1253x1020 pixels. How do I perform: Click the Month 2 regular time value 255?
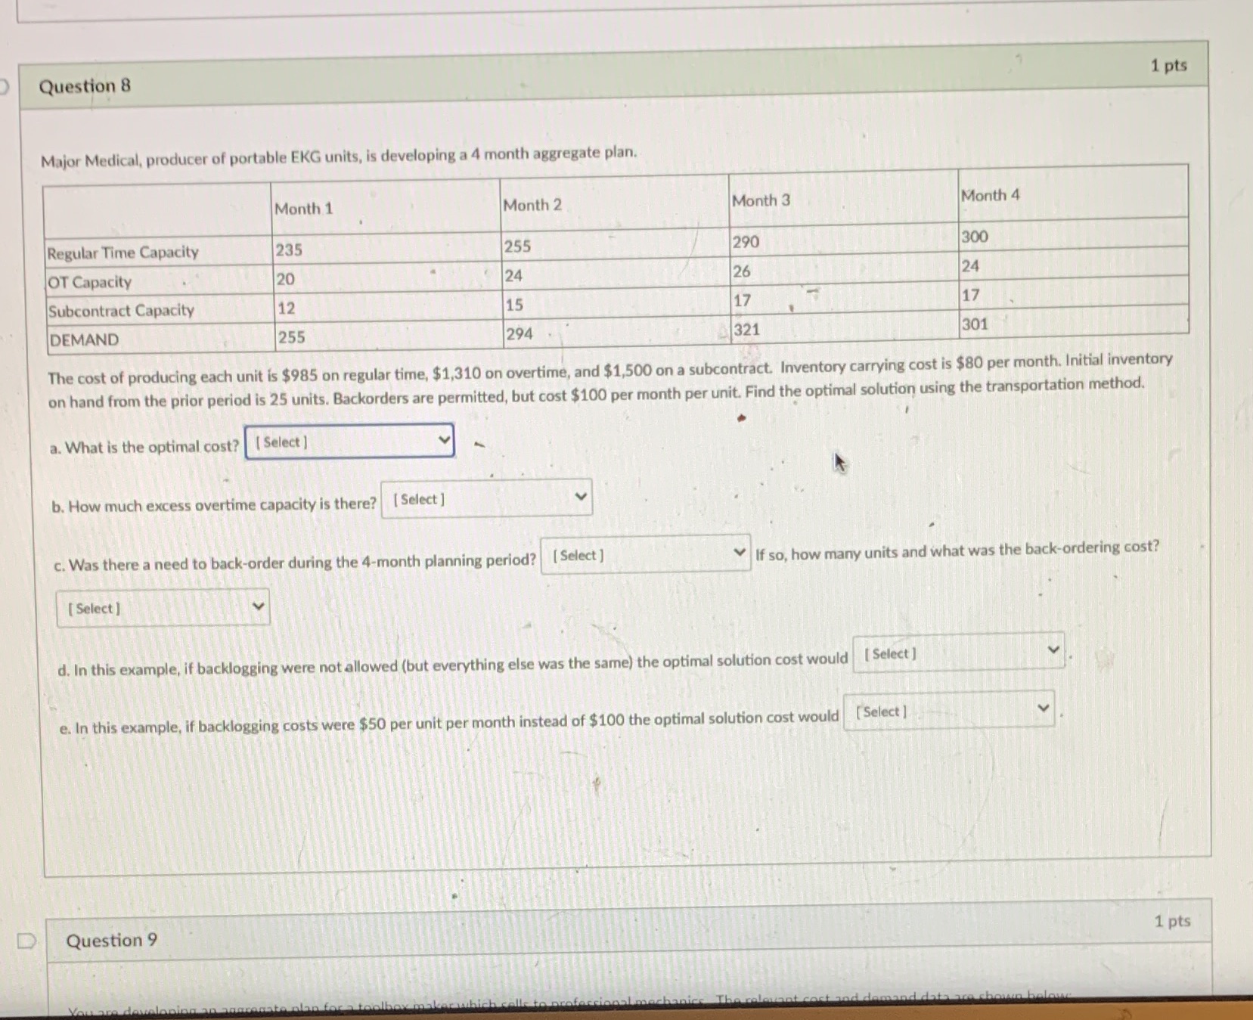pos(518,246)
